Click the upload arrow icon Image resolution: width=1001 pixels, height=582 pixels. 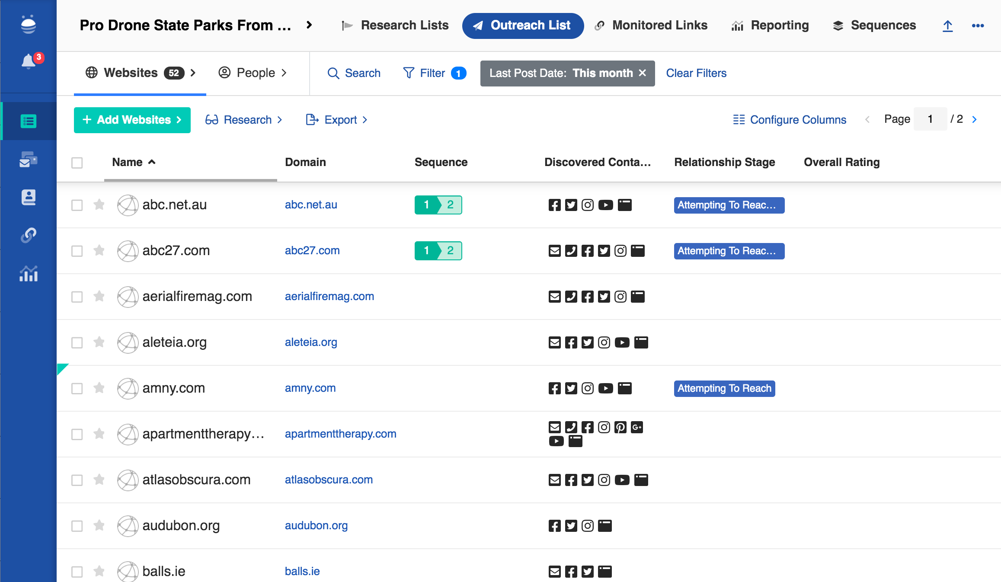coord(947,26)
